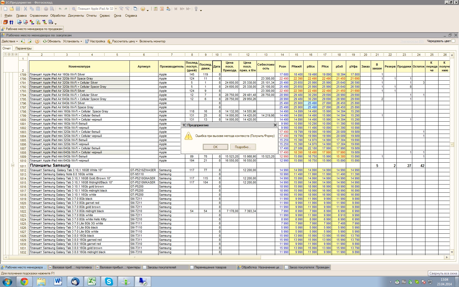The image size is (459, 287).
Task: Open the Действия dropdown menu
Action: [10, 41]
